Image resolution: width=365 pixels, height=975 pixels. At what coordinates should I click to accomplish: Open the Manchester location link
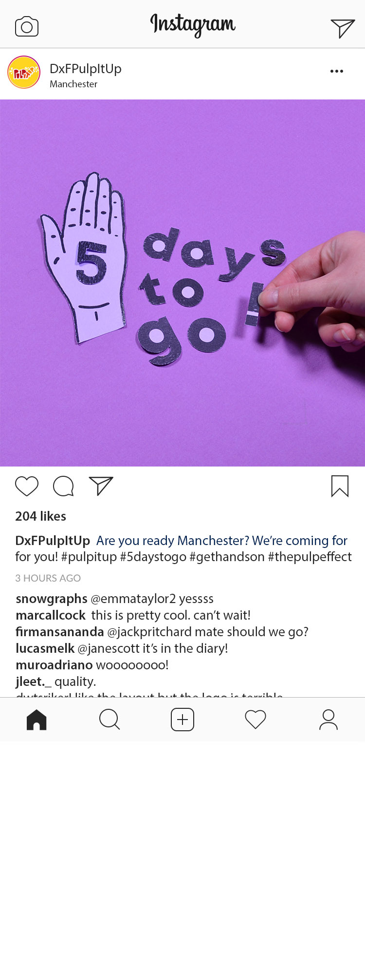click(73, 84)
